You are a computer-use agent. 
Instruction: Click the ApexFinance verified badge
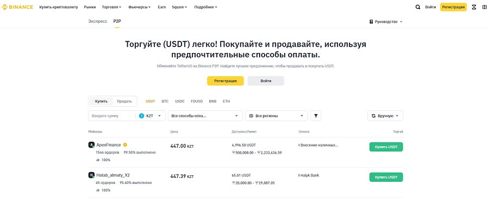click(x=125, y=144)
